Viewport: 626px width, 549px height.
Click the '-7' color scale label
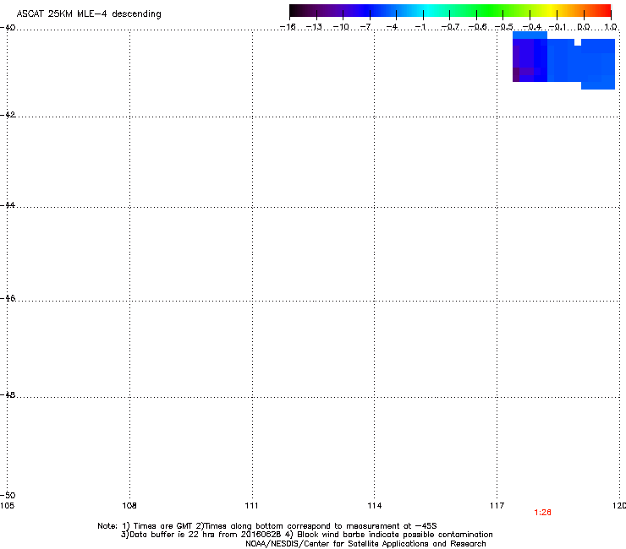click(x=365, y=27)
